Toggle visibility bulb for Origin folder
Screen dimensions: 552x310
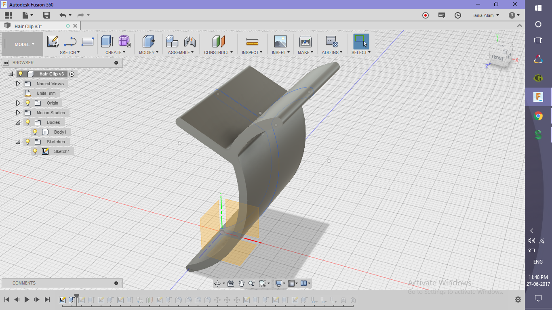pos(28,103)
